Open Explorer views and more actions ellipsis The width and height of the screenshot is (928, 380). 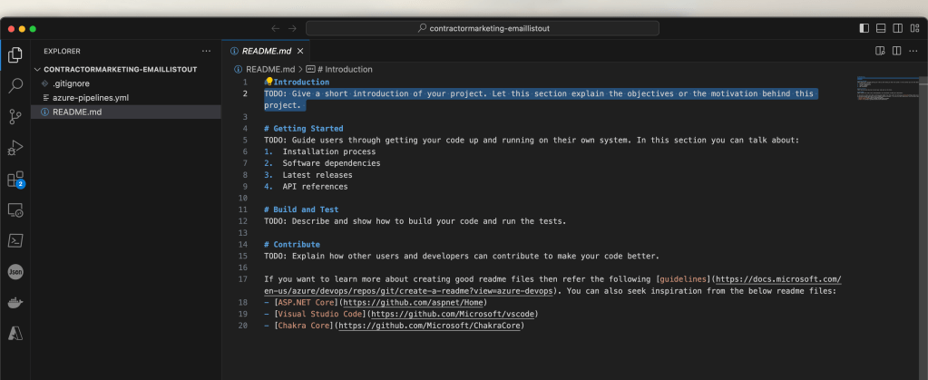click(206, 51)
